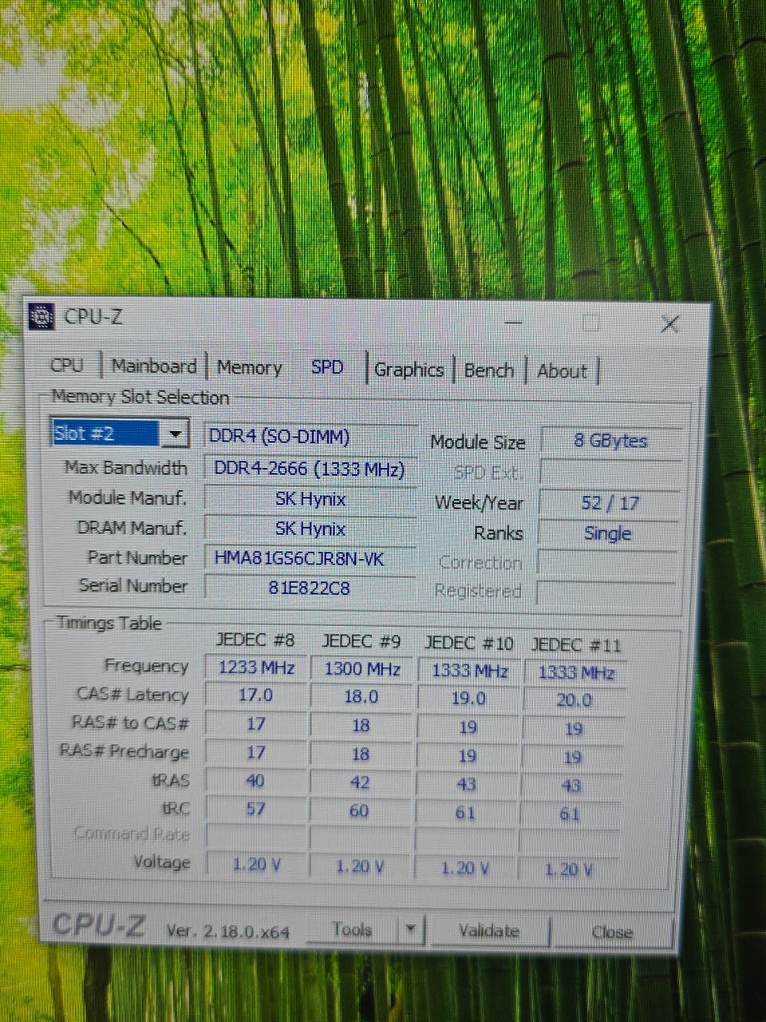
Task: Click the 52 / 17 week/year value
Action: tap(610, 503)
